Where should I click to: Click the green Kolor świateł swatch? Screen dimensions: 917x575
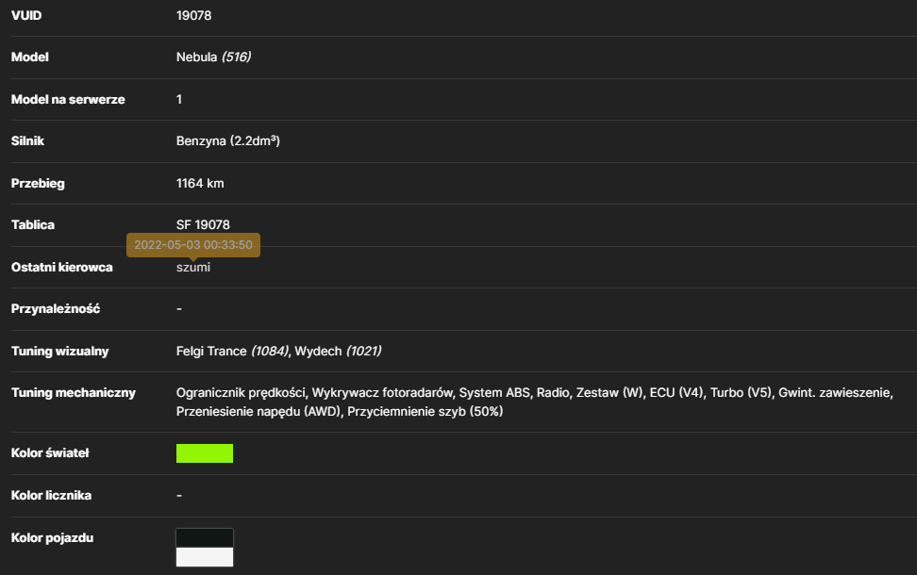pyautogui.click(x=205, y=453)
